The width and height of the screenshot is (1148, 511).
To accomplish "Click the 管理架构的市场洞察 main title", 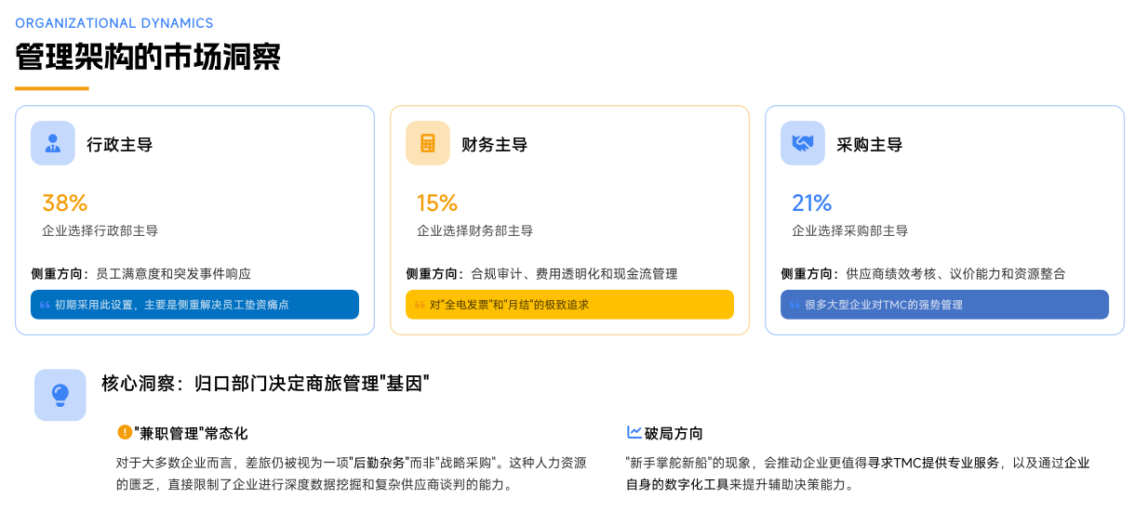I will [148, 58].
